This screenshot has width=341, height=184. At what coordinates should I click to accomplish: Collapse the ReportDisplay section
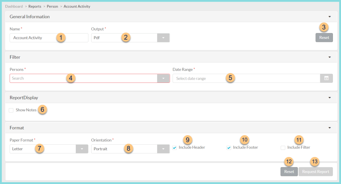(x=329, y=98)
